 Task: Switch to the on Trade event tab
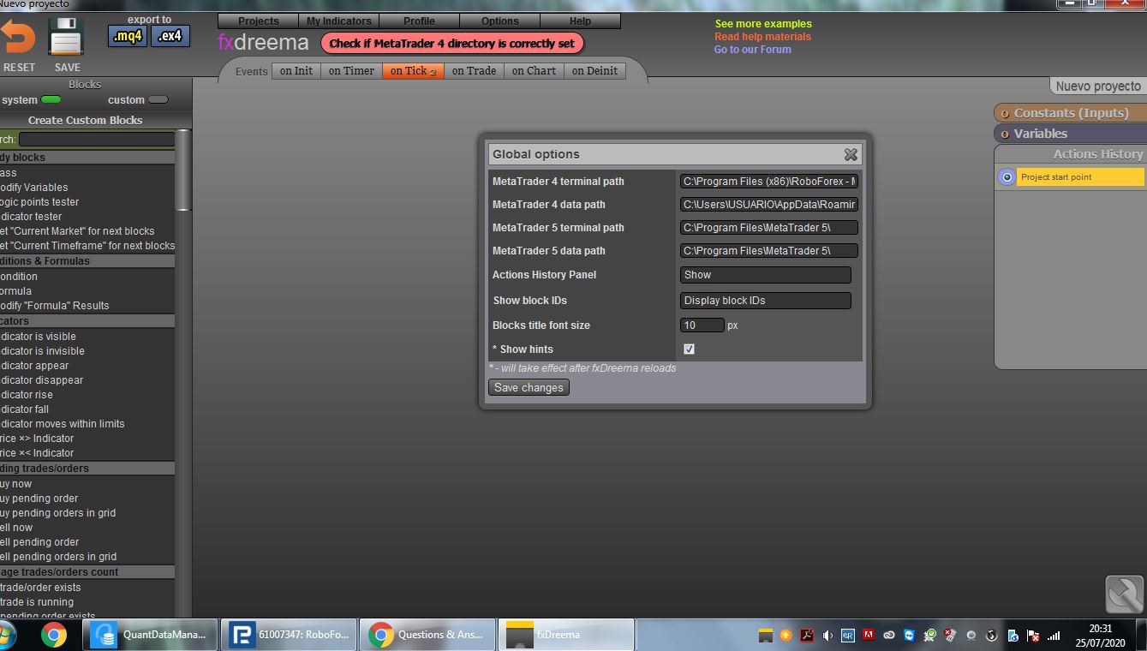click(x=474, y=71)
